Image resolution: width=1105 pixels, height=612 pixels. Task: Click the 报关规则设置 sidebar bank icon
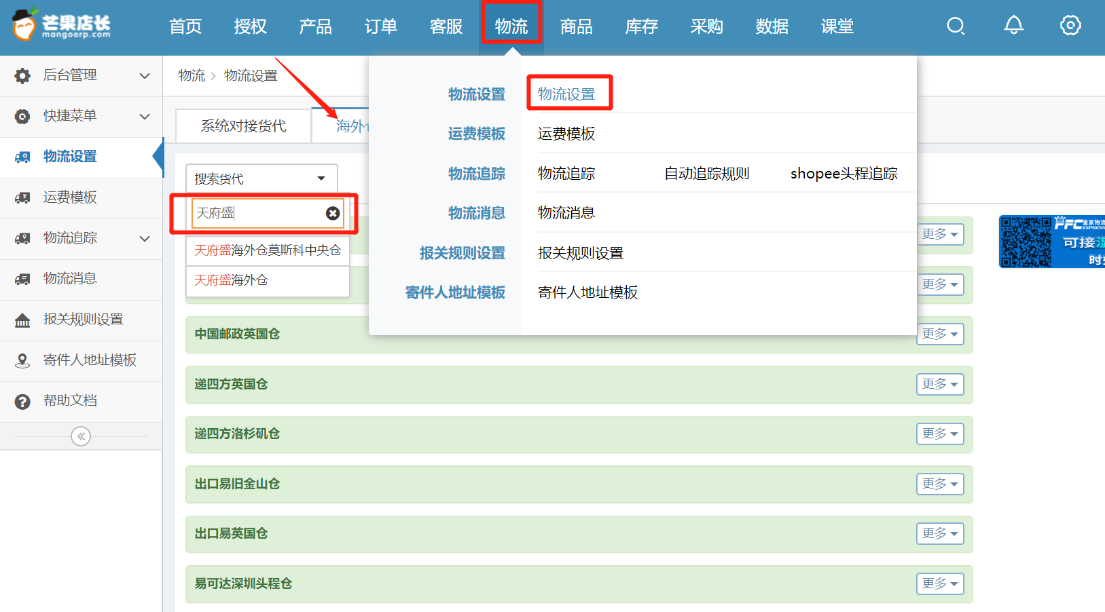[x=22, y=320]
